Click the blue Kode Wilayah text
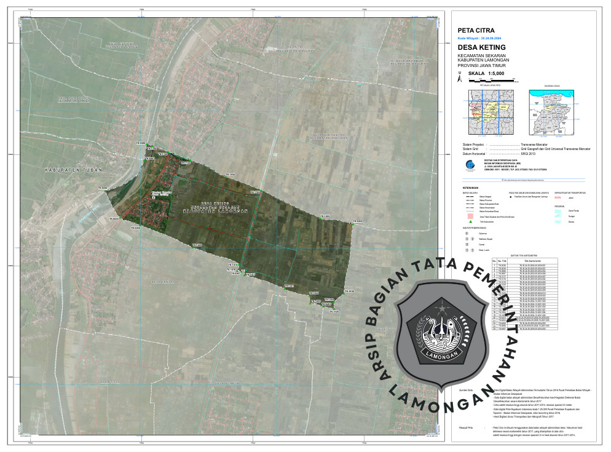The image size is (611, 452). [x=484, y=38]
